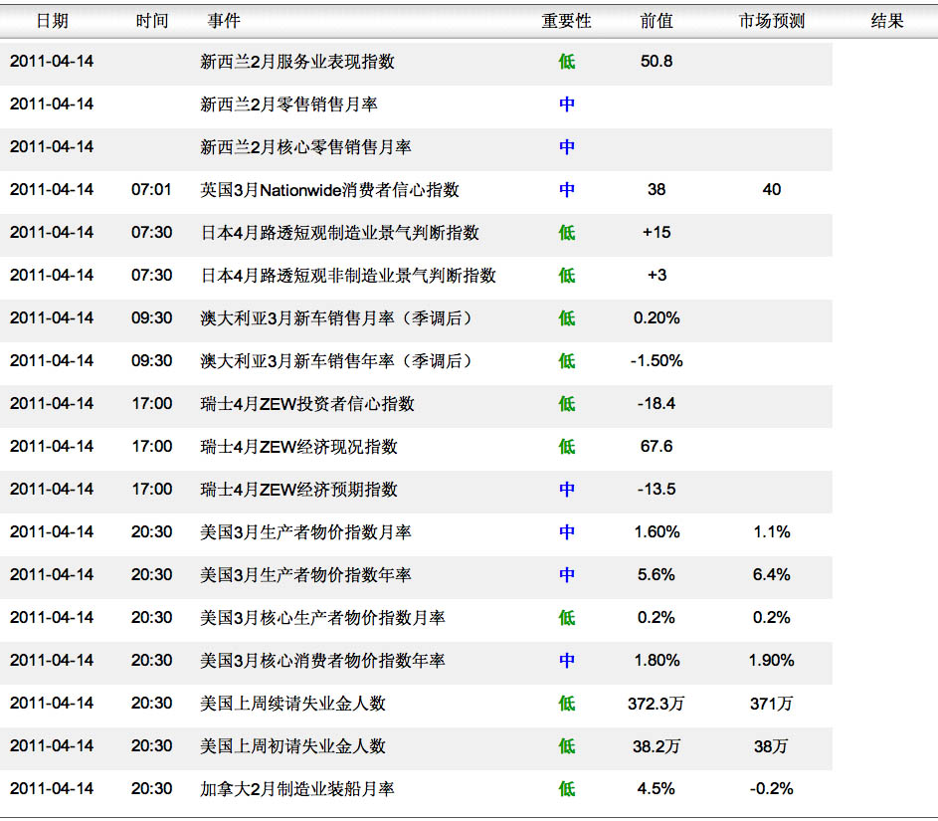Click previous value 38 for Nationwide
Viewport: 938px width, 821px height.
click(x=657, y=190)
